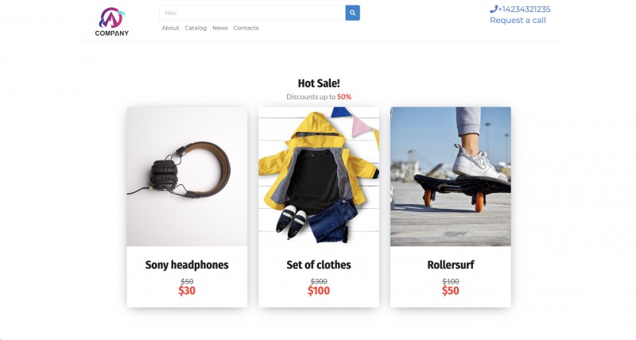Open the About menu item

tap(170, 28)
